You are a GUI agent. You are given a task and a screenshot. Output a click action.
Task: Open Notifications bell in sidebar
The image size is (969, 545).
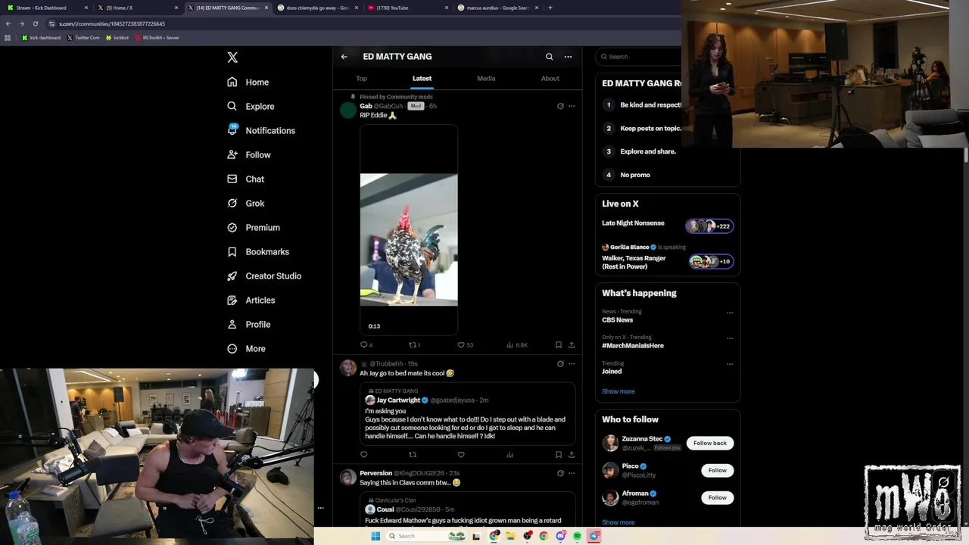coord(261,130)
